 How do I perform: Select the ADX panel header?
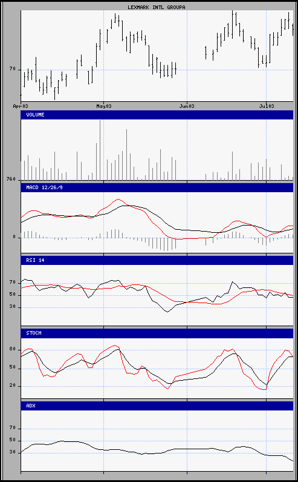pos(157,406)
